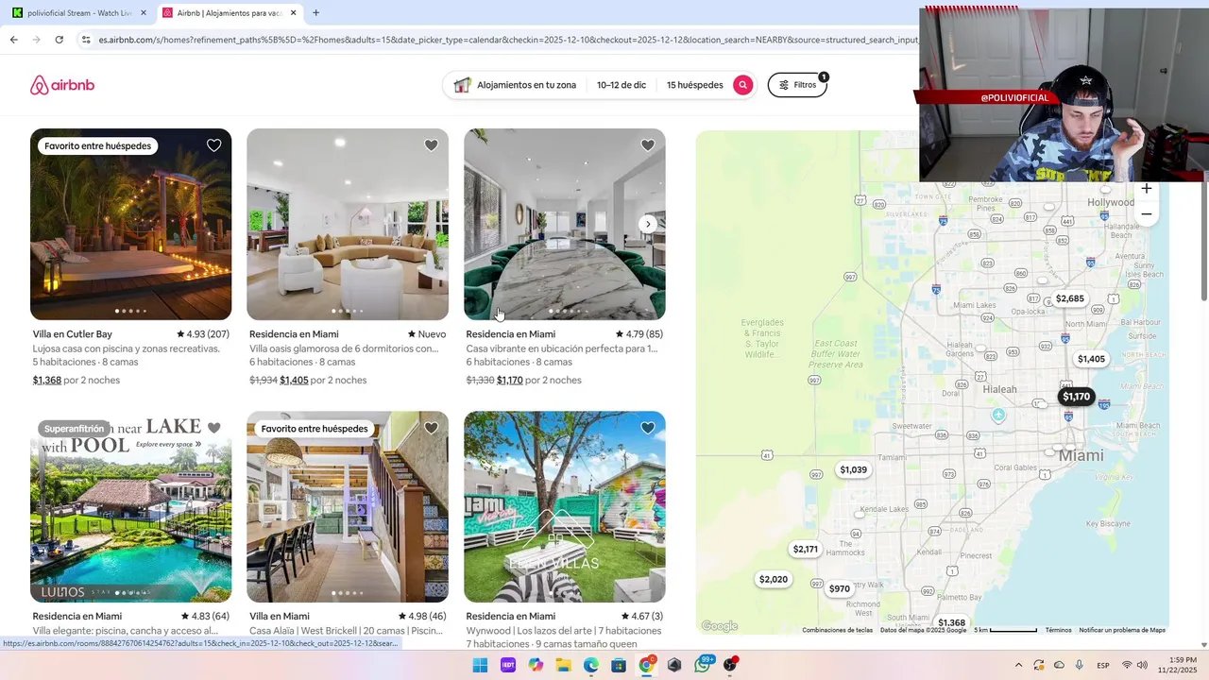1209x680 pixels.
Task: Open a new browser tab
Action: coord(315,13)
